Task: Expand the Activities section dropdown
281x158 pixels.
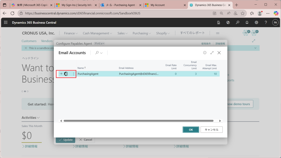Action: click(x=31, y=117)
